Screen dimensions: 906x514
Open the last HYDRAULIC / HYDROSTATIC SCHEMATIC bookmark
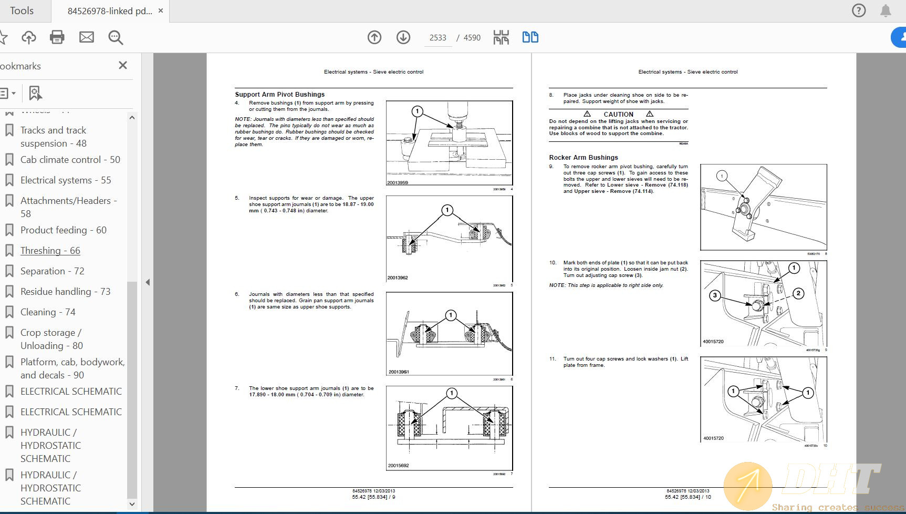[50, 488]
